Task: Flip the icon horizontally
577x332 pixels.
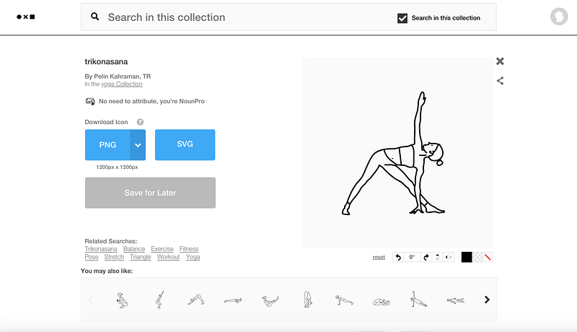Action: click(449, 257)
